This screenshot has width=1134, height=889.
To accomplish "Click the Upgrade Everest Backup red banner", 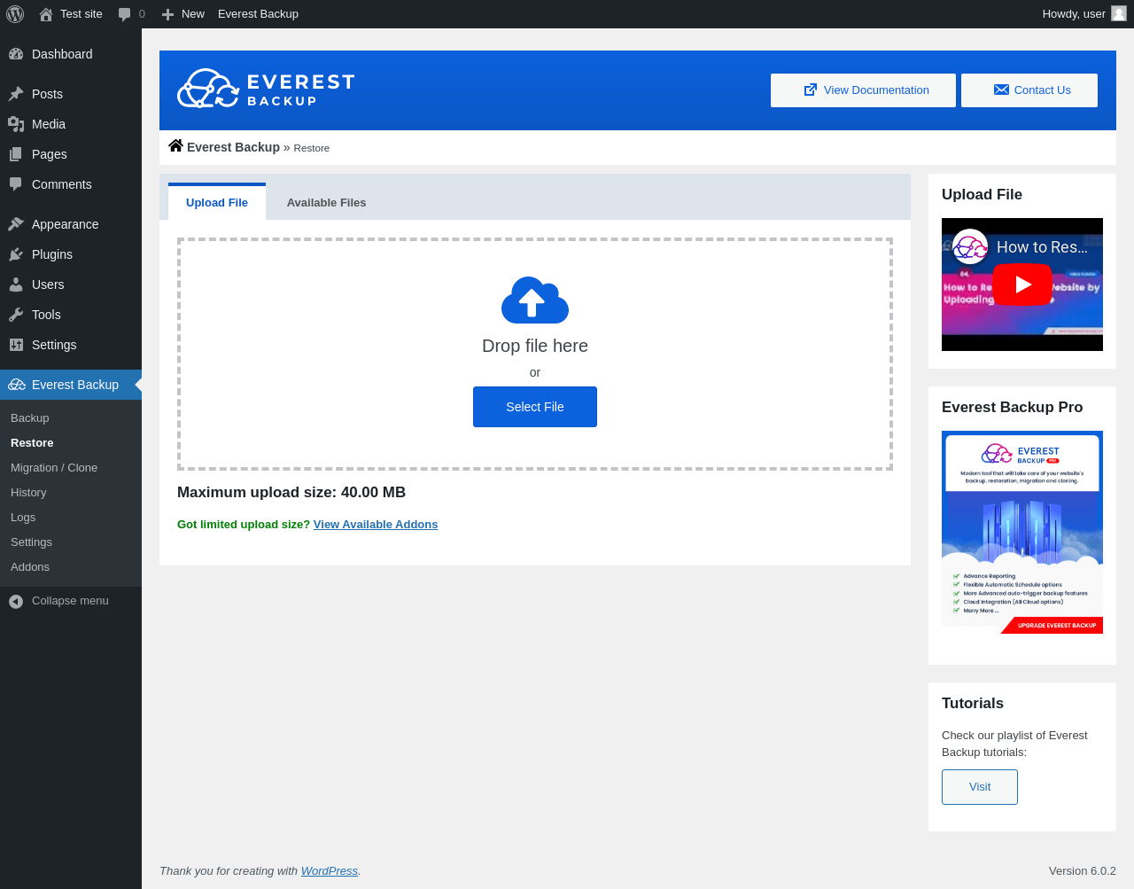I will click(1052, 626).
